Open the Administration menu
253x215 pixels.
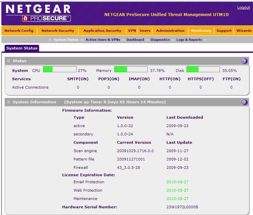tap(170, 31)
